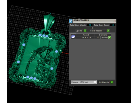
Task: Click the green Set Material arrow
Action: coord(112,82)
